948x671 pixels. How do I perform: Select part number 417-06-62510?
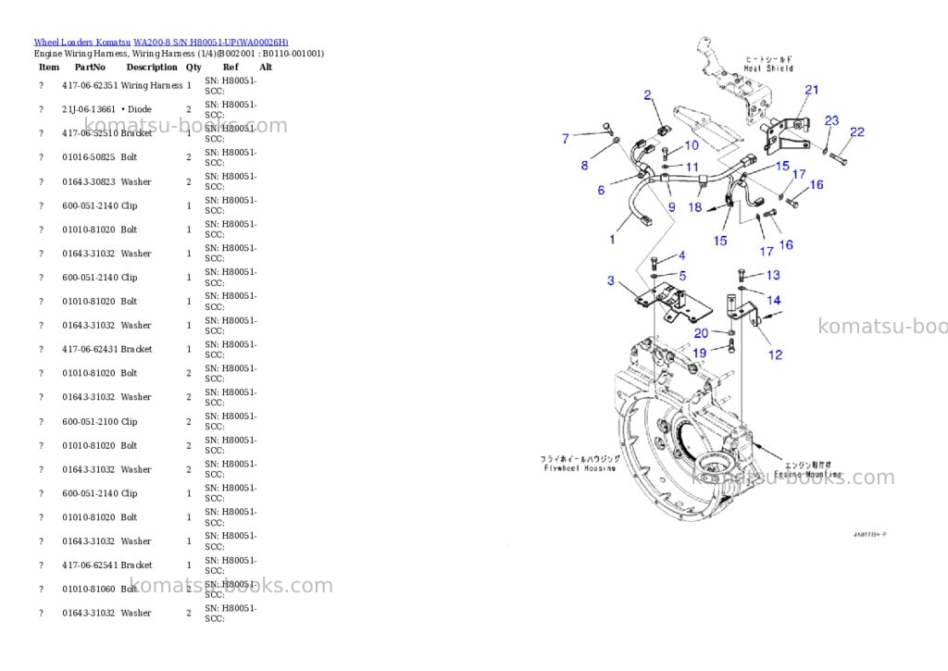tap(90, 133)
